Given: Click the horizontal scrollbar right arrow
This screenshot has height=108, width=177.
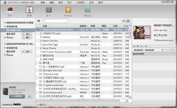Looking at the screenshot, I should [x=127, y=101].
